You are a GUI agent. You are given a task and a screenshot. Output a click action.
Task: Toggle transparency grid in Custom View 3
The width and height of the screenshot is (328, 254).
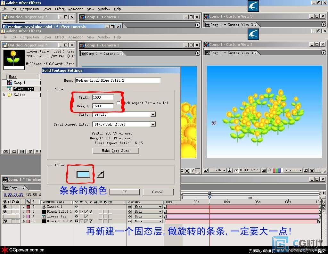(312, 170)
